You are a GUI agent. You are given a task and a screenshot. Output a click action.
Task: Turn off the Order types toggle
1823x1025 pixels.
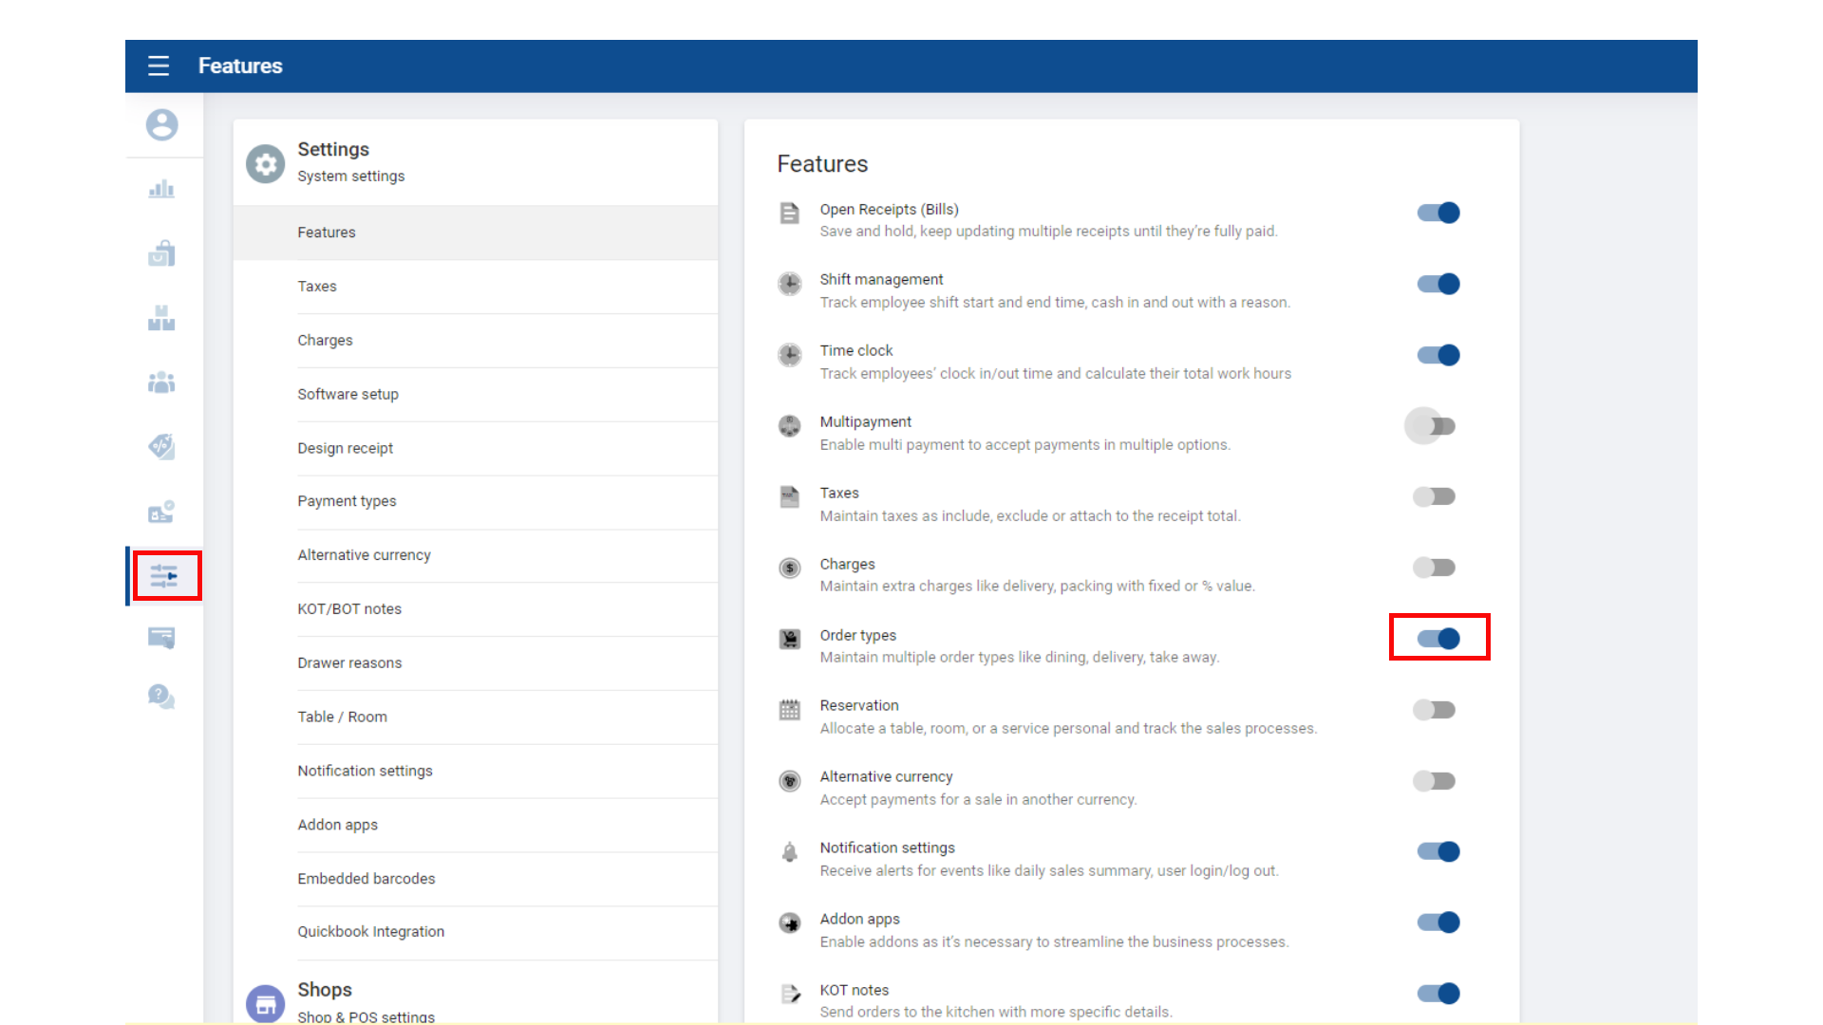(x=1438, y=639)
